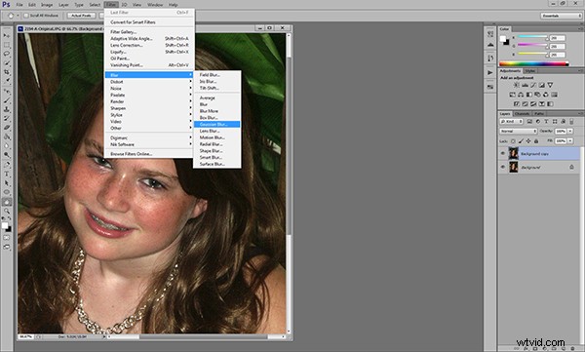
Task: Add a Vibrance adjustment
Action: click(x=550, y=85)
